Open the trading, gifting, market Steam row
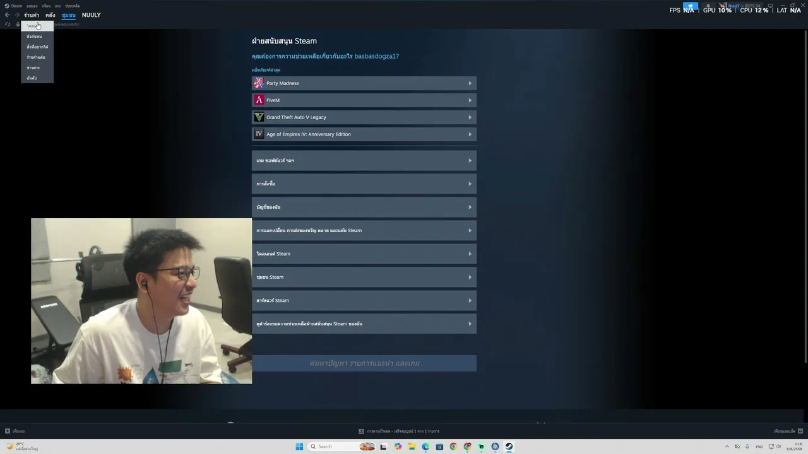 pos(364,231)
